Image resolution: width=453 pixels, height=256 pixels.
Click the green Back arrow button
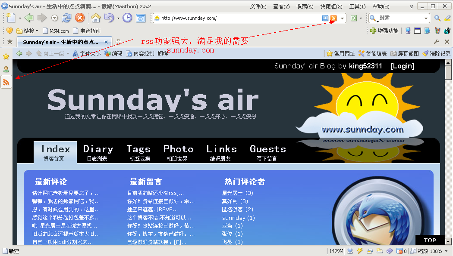(x=29, y=18)
